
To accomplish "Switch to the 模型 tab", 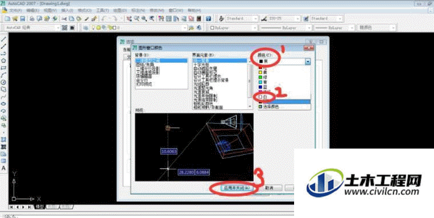I will point(39,207).
